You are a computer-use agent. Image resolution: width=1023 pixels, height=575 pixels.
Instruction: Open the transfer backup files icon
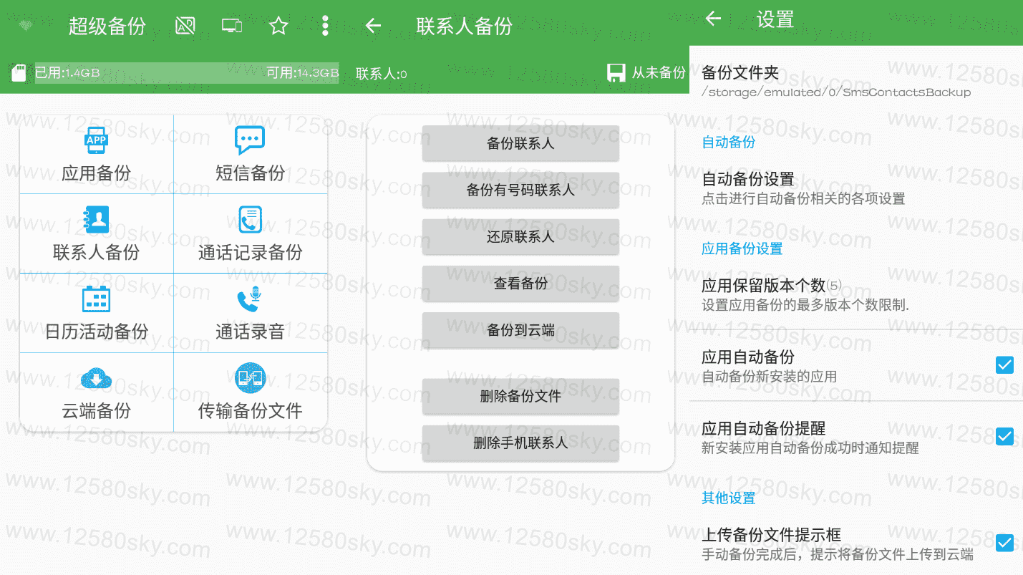(250, 378)
